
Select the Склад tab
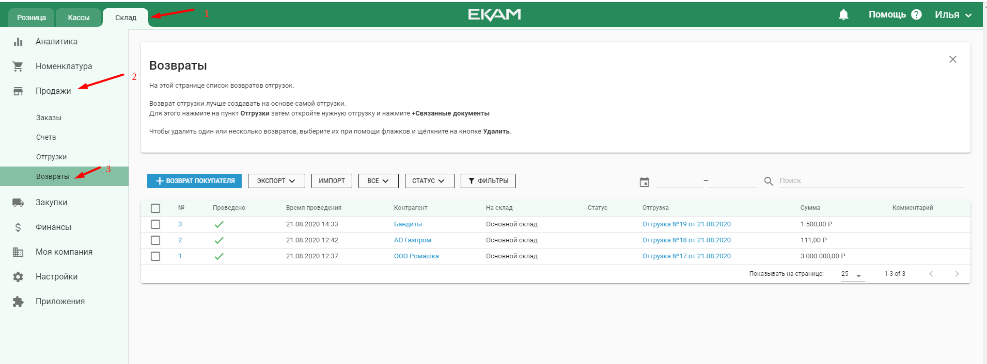pyautogui.click(x=126, y=18)
